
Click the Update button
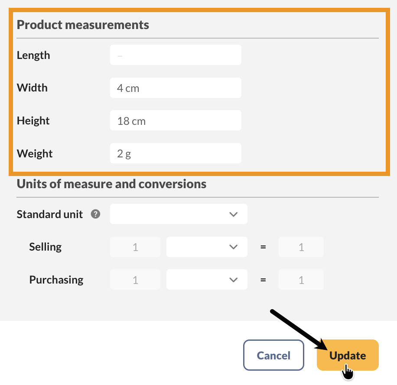[x=348, y=356]
